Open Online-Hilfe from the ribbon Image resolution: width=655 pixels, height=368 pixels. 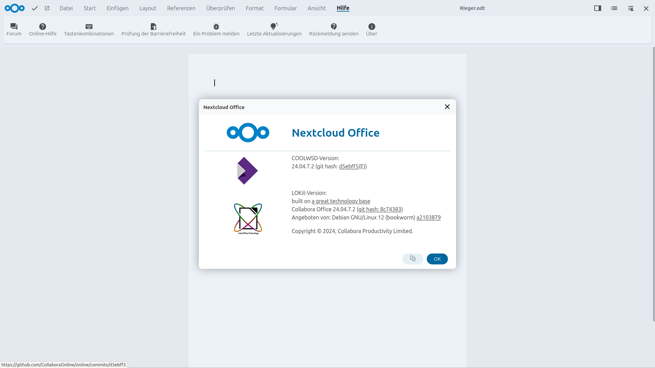[43, 30]
